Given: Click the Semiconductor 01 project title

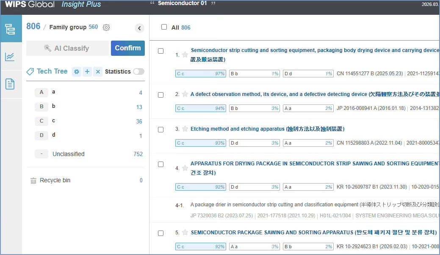Looking at the screenshot, I should [183, 3].
